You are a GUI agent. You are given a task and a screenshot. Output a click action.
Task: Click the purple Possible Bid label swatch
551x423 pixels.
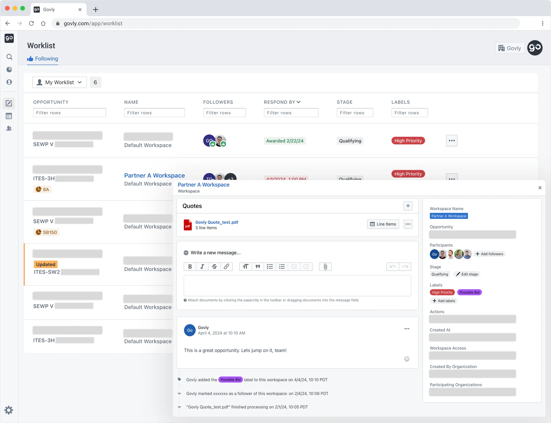(469, 292)
